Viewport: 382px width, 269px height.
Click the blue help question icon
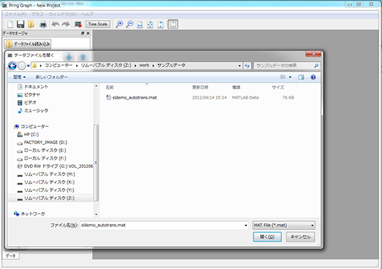pos(313,77)
